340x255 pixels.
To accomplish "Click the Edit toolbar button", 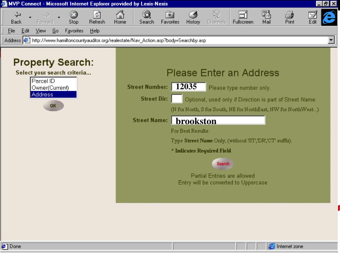I will (313, 18).
